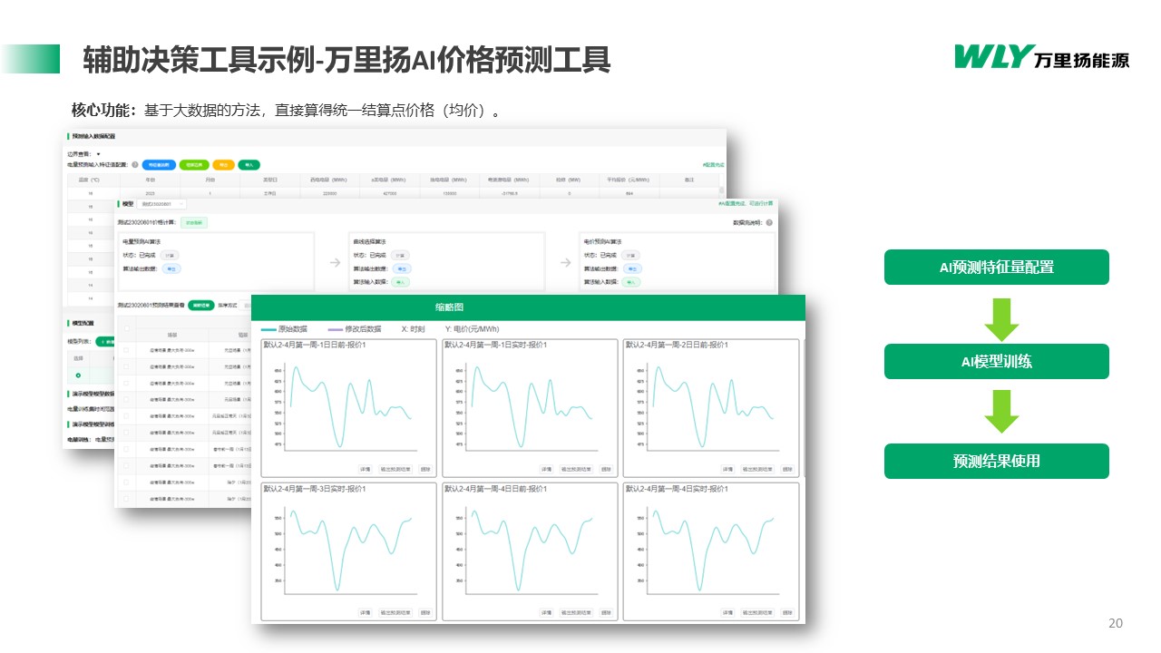Click 计算 in the 电量预测AI算法 card

point(170,255)
